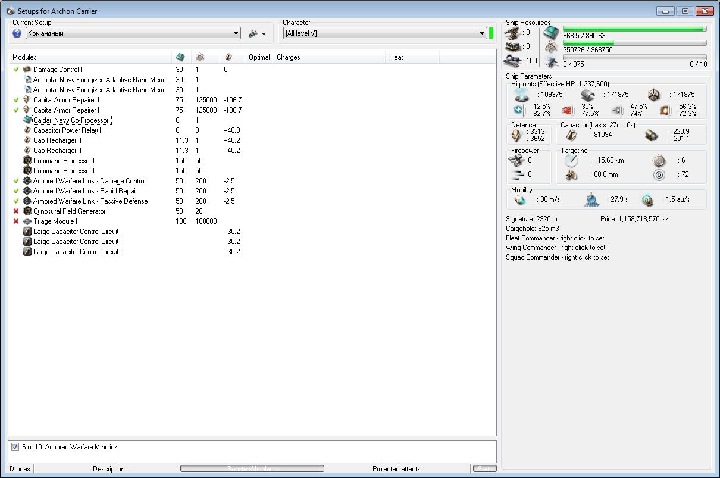Click the Effective HP 1,337,600 label
This screenshot has height=478, width=720.
coord(560,84)
